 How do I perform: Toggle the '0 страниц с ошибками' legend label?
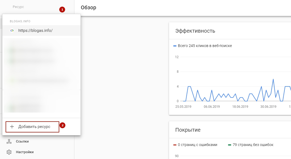[197, 145]
